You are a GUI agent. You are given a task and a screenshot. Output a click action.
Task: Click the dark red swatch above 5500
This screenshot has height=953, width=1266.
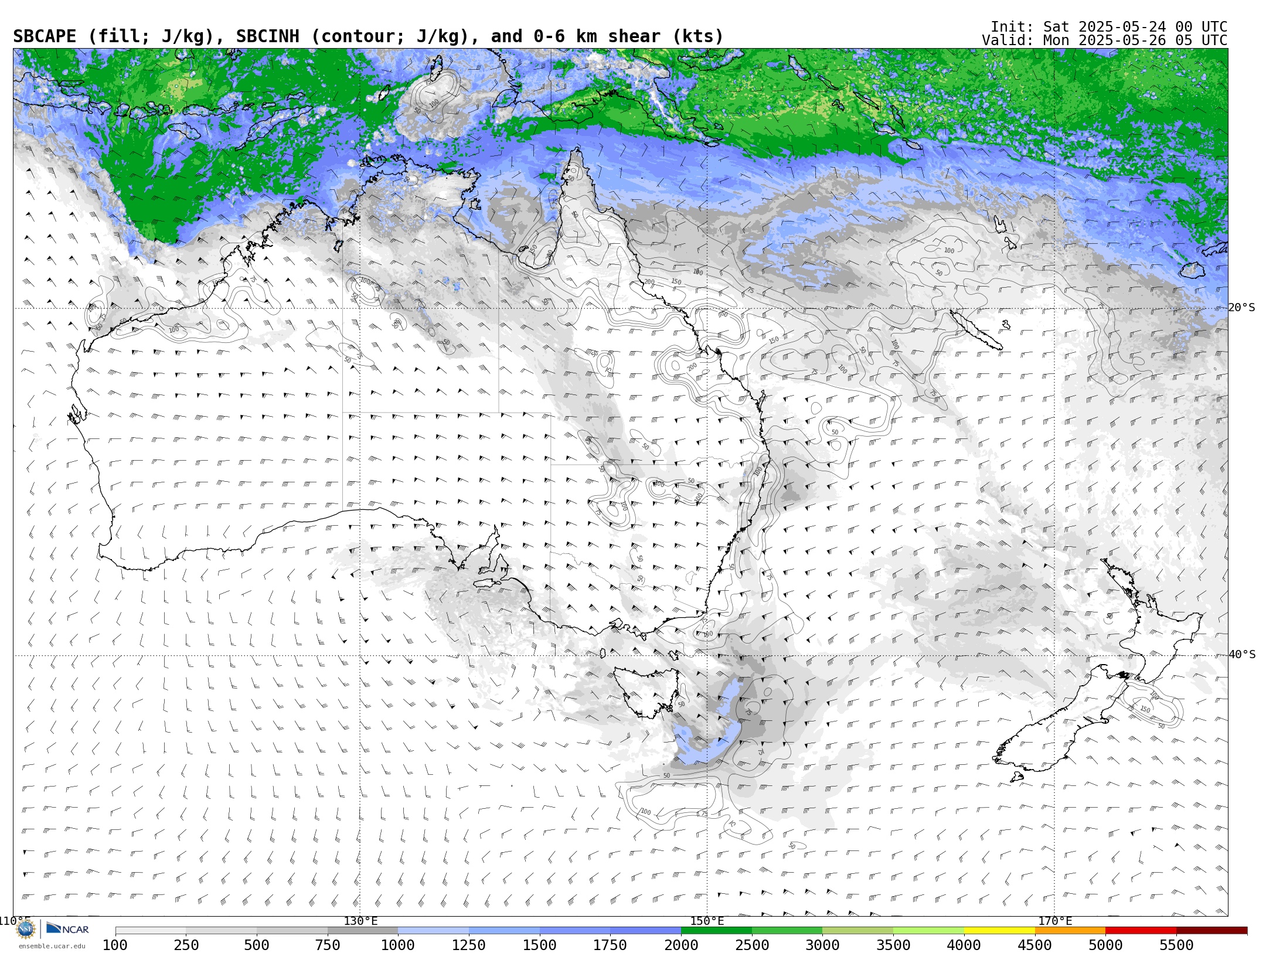point(1211,931)
